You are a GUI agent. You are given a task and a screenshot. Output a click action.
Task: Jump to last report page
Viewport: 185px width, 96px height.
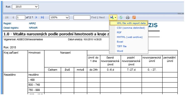pyautogui.click(x=42, y=17)
